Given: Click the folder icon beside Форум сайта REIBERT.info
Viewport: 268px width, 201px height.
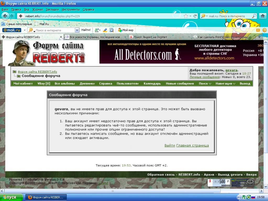Looking at the screenshot, I should click(x=14, y=72).
